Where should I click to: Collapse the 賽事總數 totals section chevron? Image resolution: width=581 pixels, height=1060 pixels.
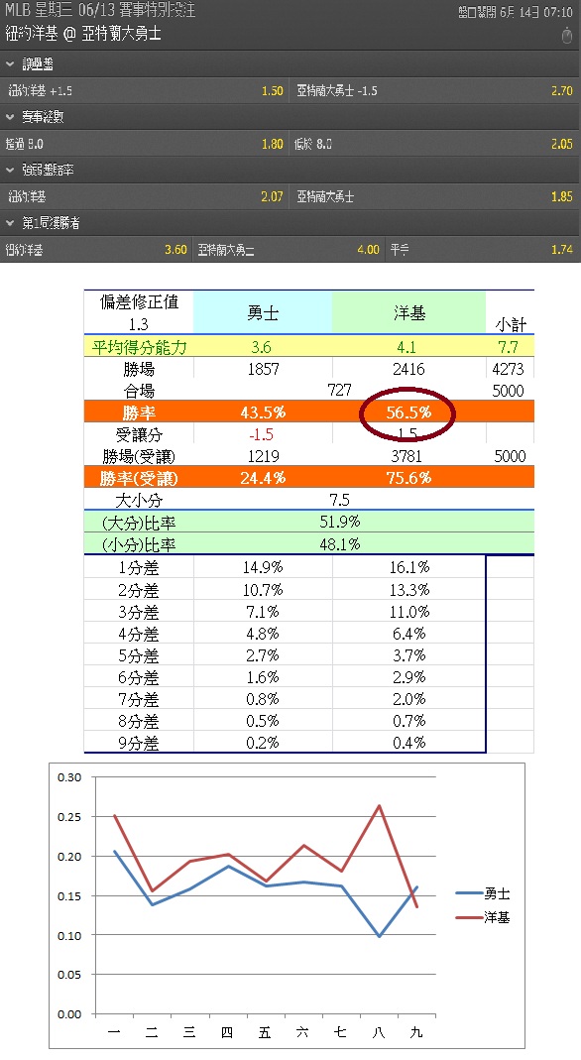pos(10,117)
